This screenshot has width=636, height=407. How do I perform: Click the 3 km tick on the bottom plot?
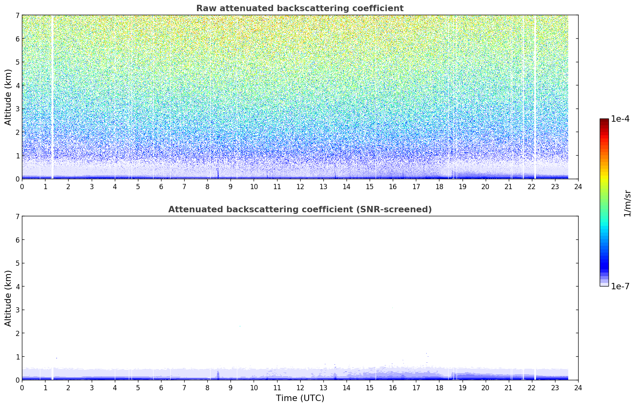click(18, 310)
